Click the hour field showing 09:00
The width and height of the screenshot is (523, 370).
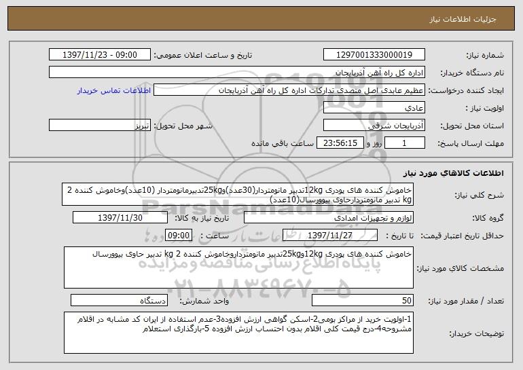point(179,236)
